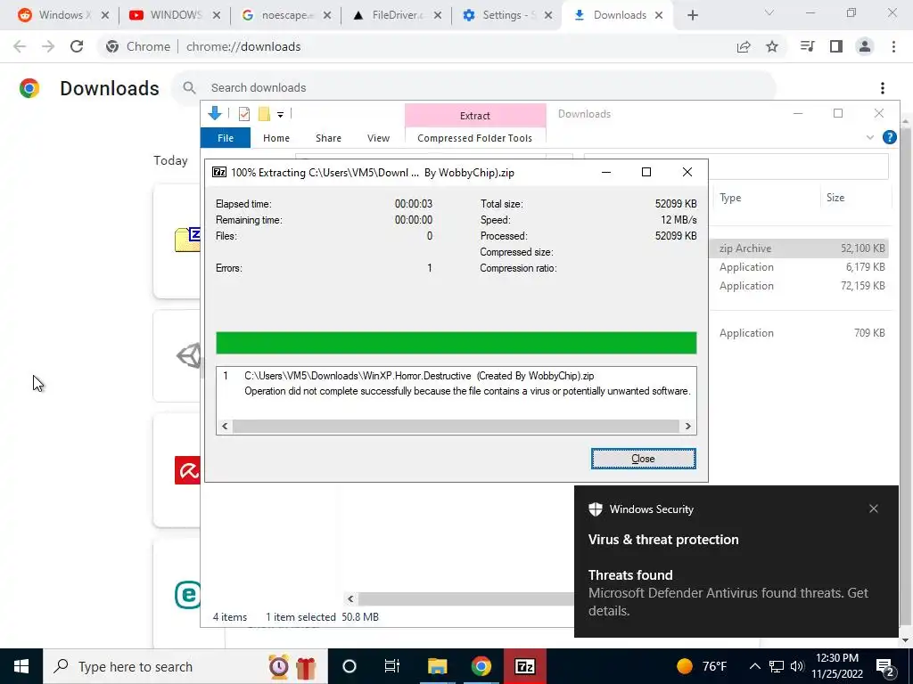This screenshot has width=913, height=684.
Task: Click the taskbar search box
Action: click(185, 666)
